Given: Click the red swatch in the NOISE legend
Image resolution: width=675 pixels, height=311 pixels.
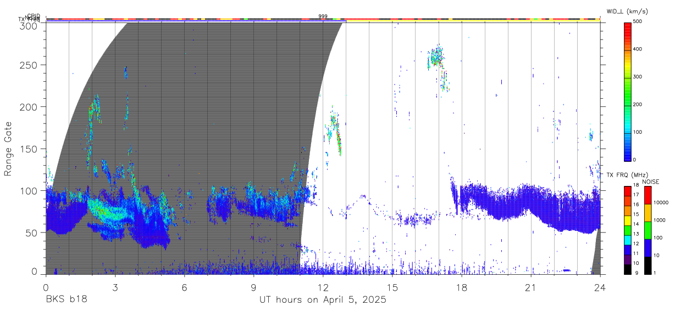Looking at the screenshot, I should click(x=647, y=195).
